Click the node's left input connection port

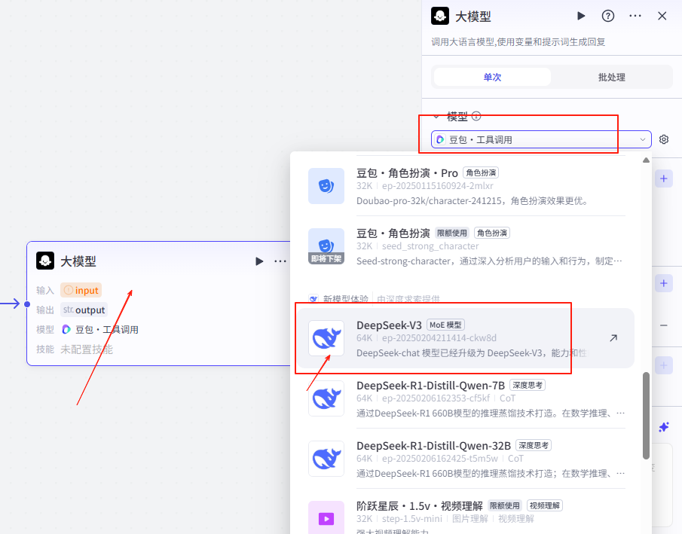pos(27,304)
